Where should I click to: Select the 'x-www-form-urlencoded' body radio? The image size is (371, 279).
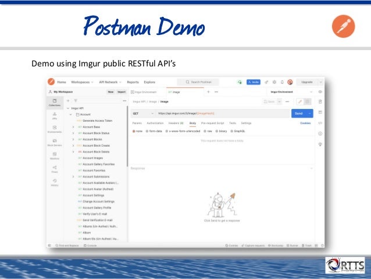pos(166,131)
